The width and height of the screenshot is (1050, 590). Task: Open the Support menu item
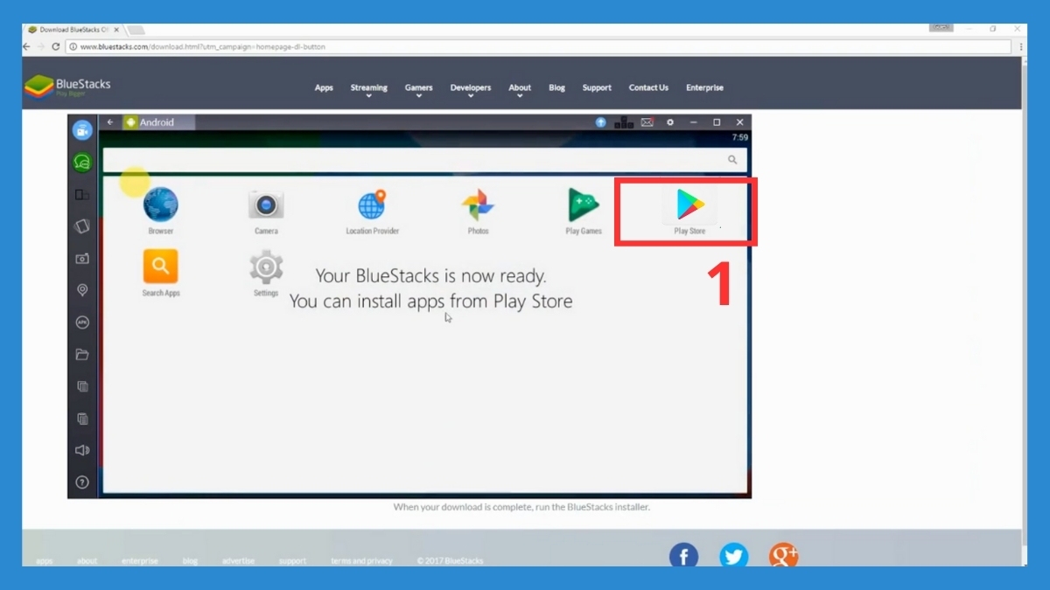(x=597, y=87)
